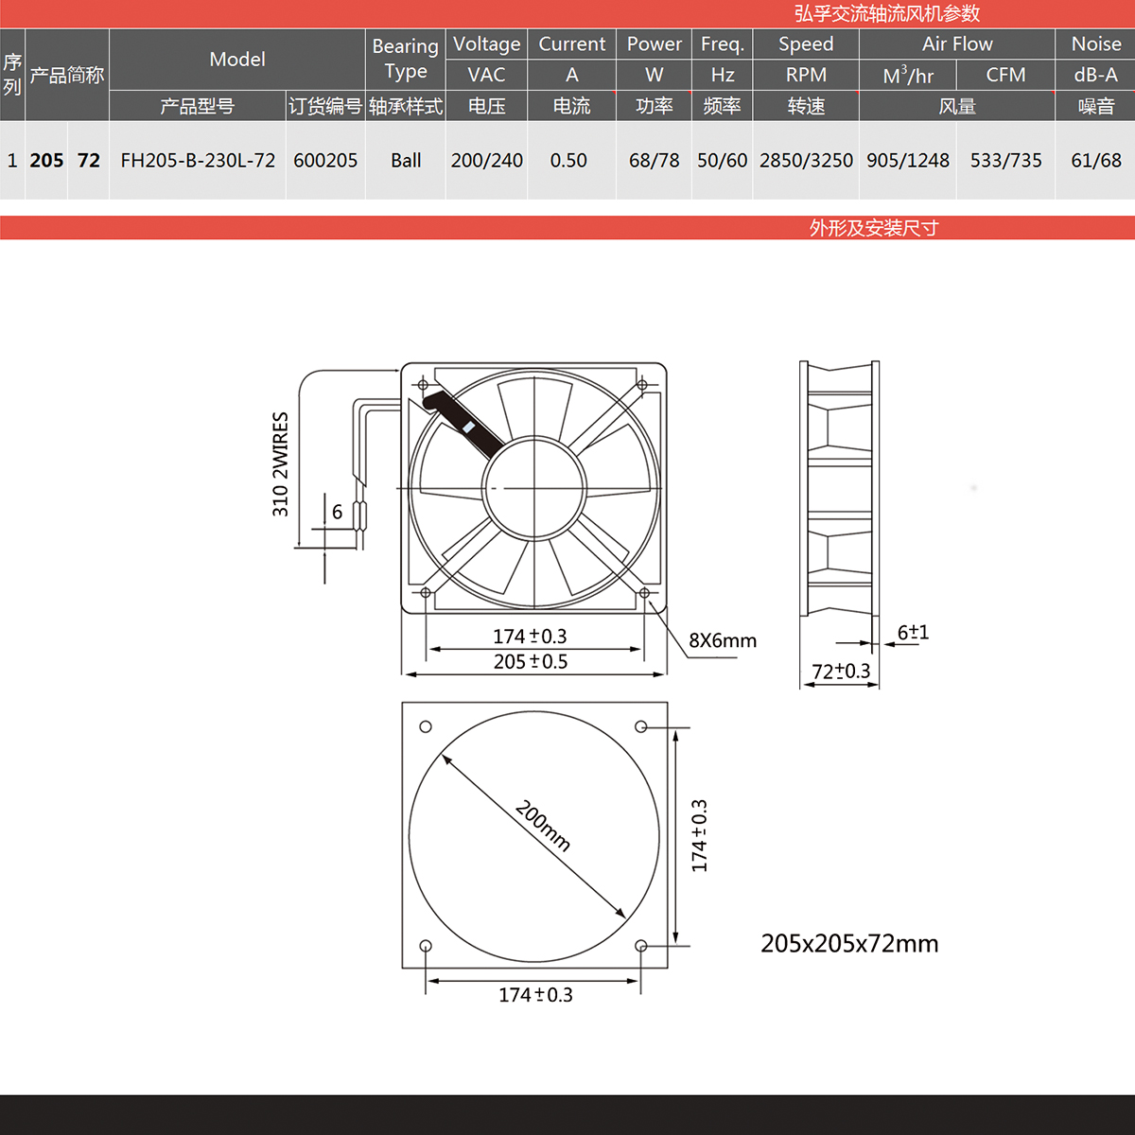Click the '电流' header label
The height and width of the screenshot is (1135, 1135).
click(572, 106)
